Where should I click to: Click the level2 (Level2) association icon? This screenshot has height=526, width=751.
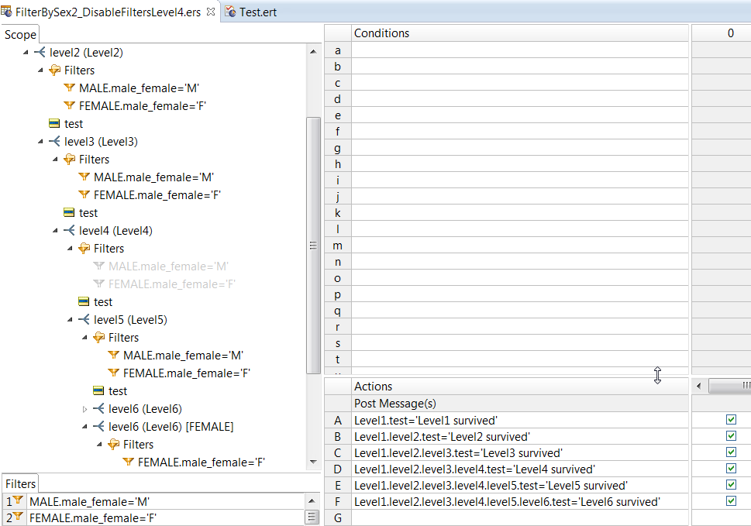[x=40, y=52]
